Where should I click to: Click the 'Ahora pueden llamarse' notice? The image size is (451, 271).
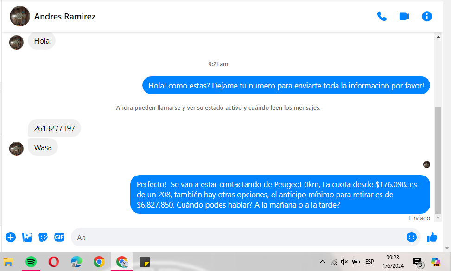point(218,108)
